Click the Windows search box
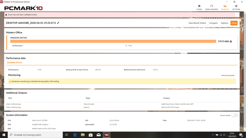The image size is (246, 138). [x=35, y=135]
